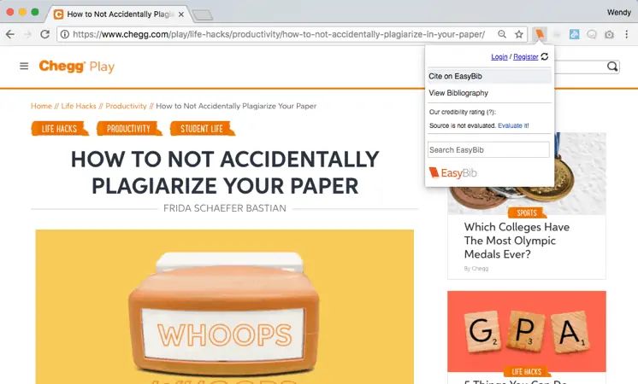Click the Chegg search magnifier icon
This screenshot has height=384, width=638.
click(x=612, y=67)
